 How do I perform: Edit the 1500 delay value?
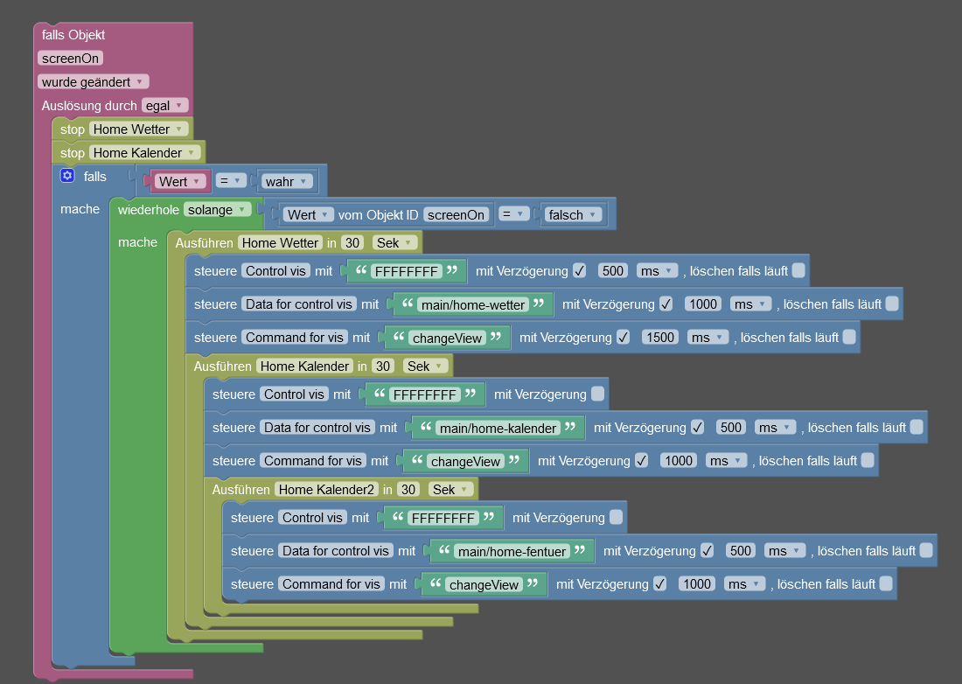click(660, 338)
